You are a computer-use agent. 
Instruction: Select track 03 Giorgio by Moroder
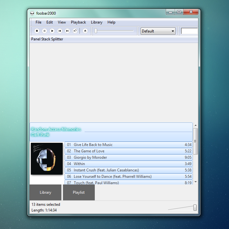pyautogui.click(x=129, y=157)
